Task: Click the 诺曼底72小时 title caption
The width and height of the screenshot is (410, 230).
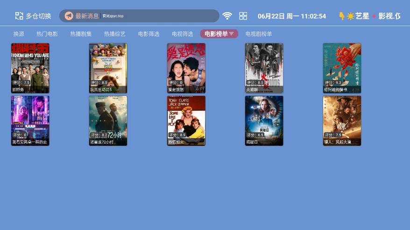Action: click(x=102, y=142)
